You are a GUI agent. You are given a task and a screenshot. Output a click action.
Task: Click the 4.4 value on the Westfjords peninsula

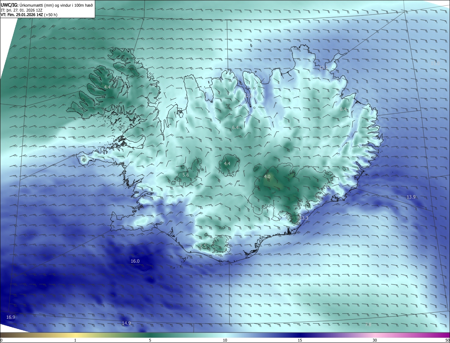(107, 87)
